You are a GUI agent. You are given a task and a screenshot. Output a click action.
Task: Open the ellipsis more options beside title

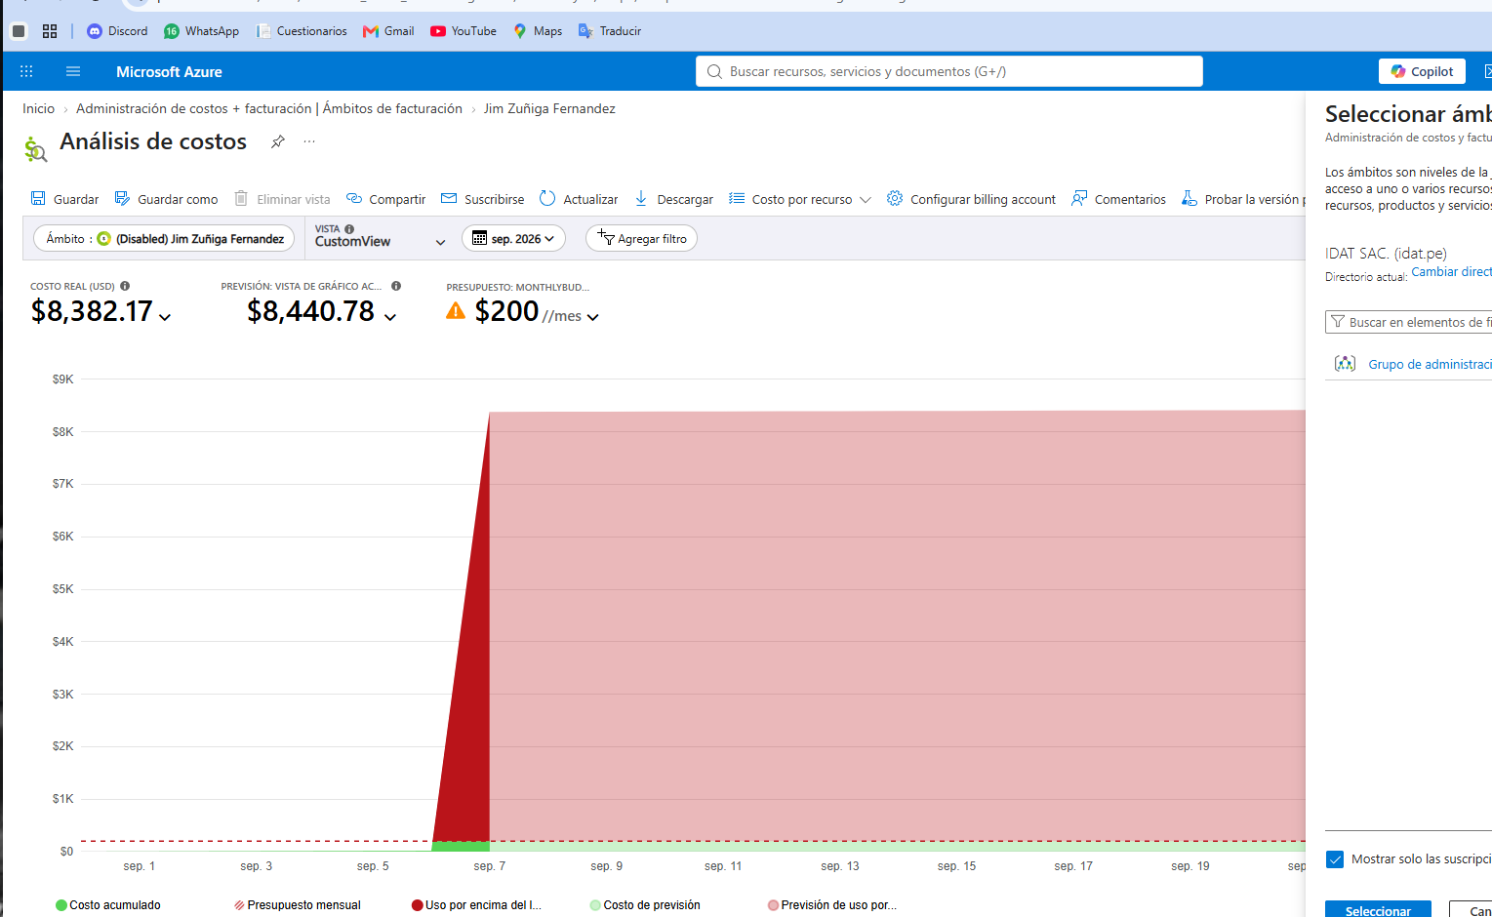click(x=309, y=141)
